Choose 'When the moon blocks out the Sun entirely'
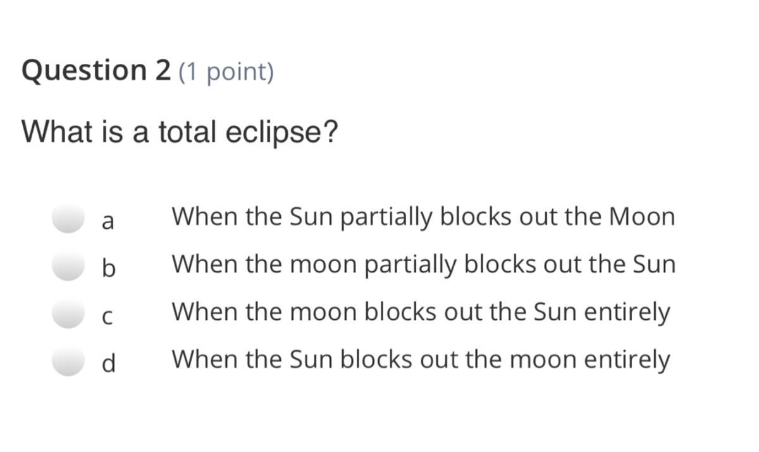This screenshot has width=759, height=452. click(x=421, y=312)
